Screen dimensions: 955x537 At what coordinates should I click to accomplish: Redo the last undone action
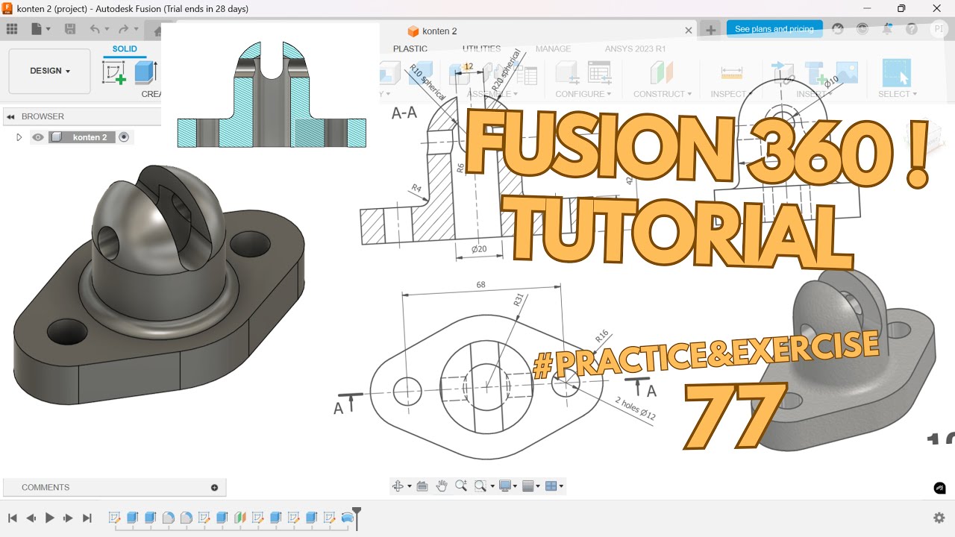point(123,29)
